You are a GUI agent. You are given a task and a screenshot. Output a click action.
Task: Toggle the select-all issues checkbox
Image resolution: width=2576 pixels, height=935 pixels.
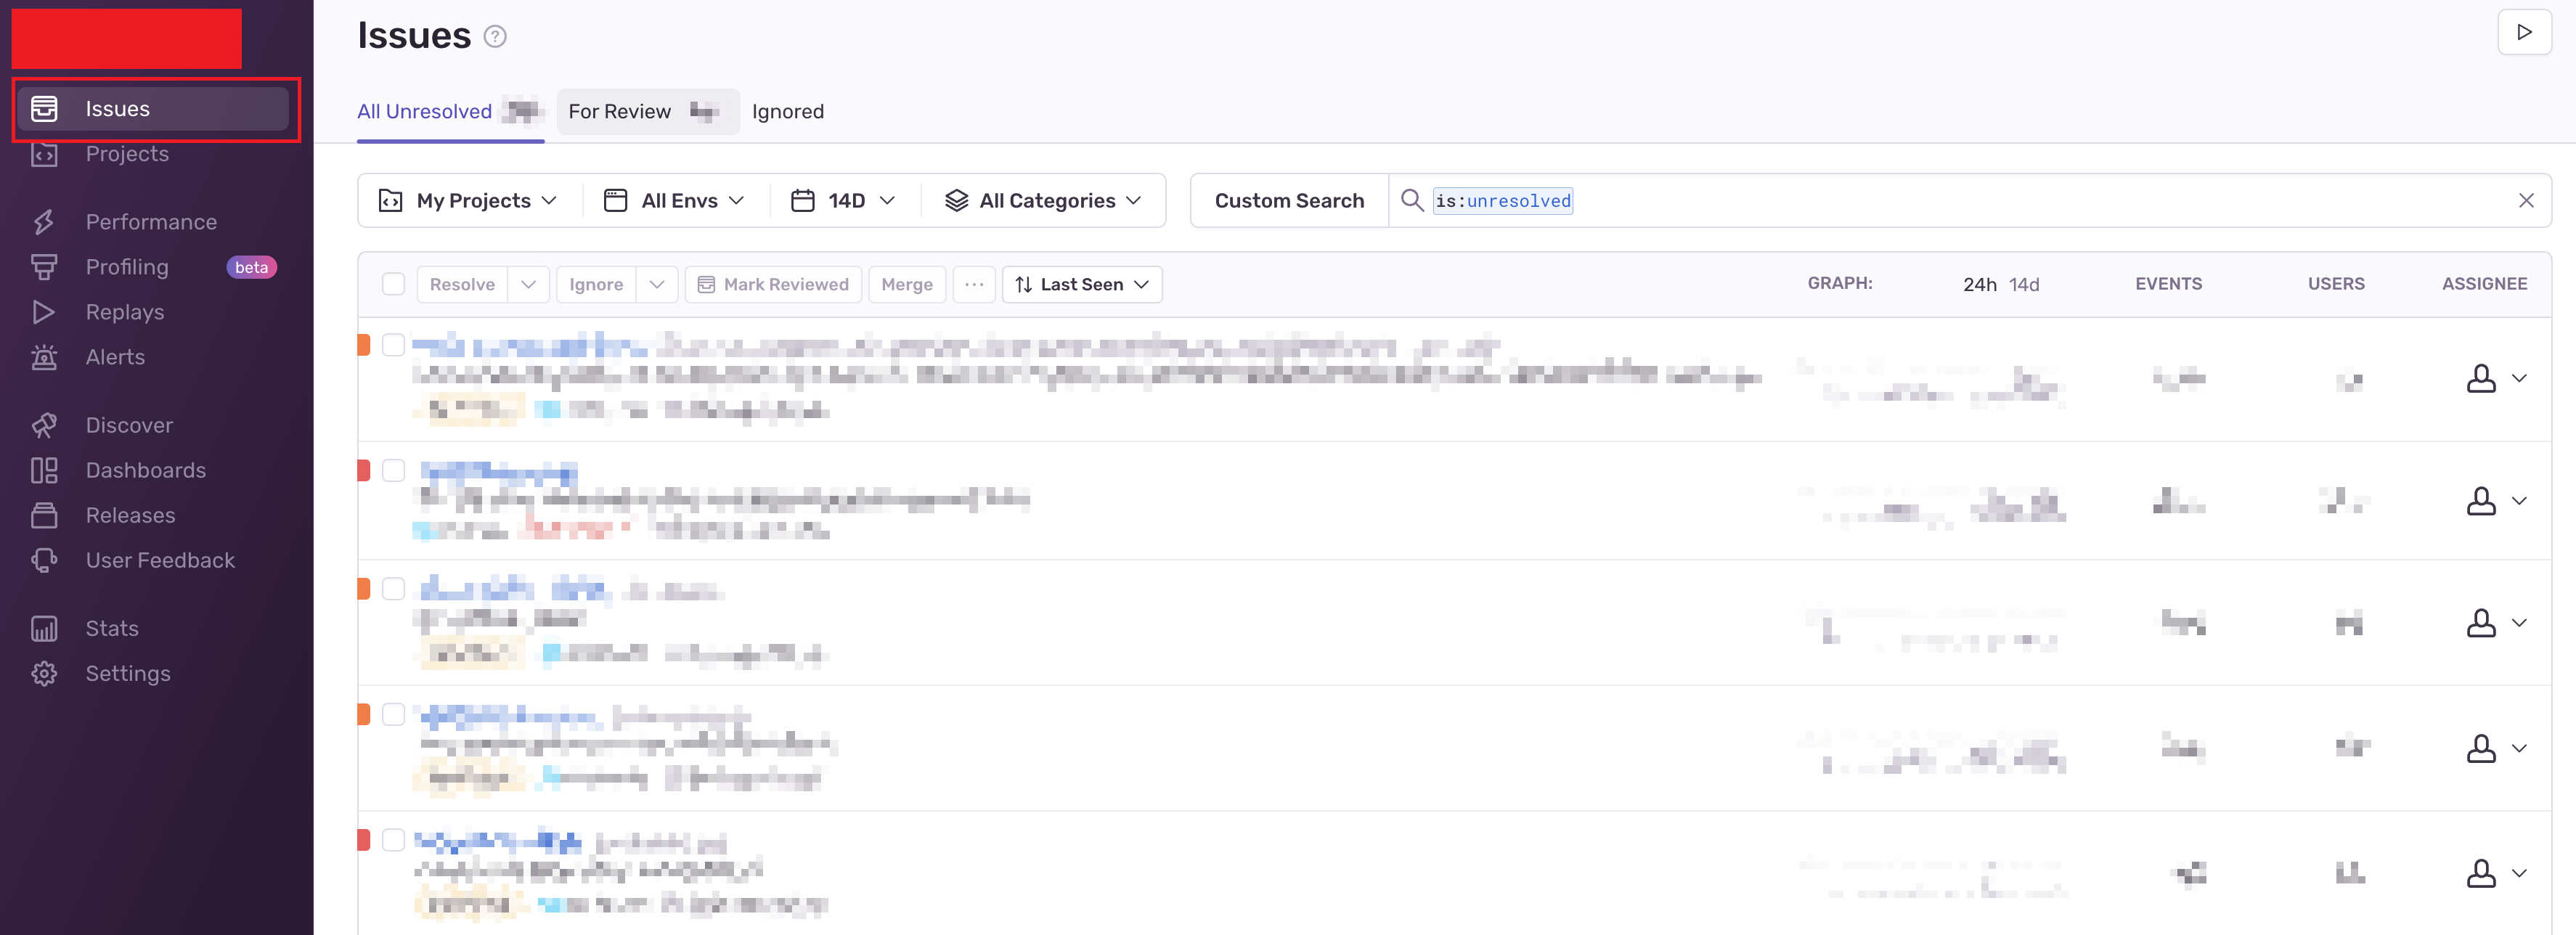(393, 284)
